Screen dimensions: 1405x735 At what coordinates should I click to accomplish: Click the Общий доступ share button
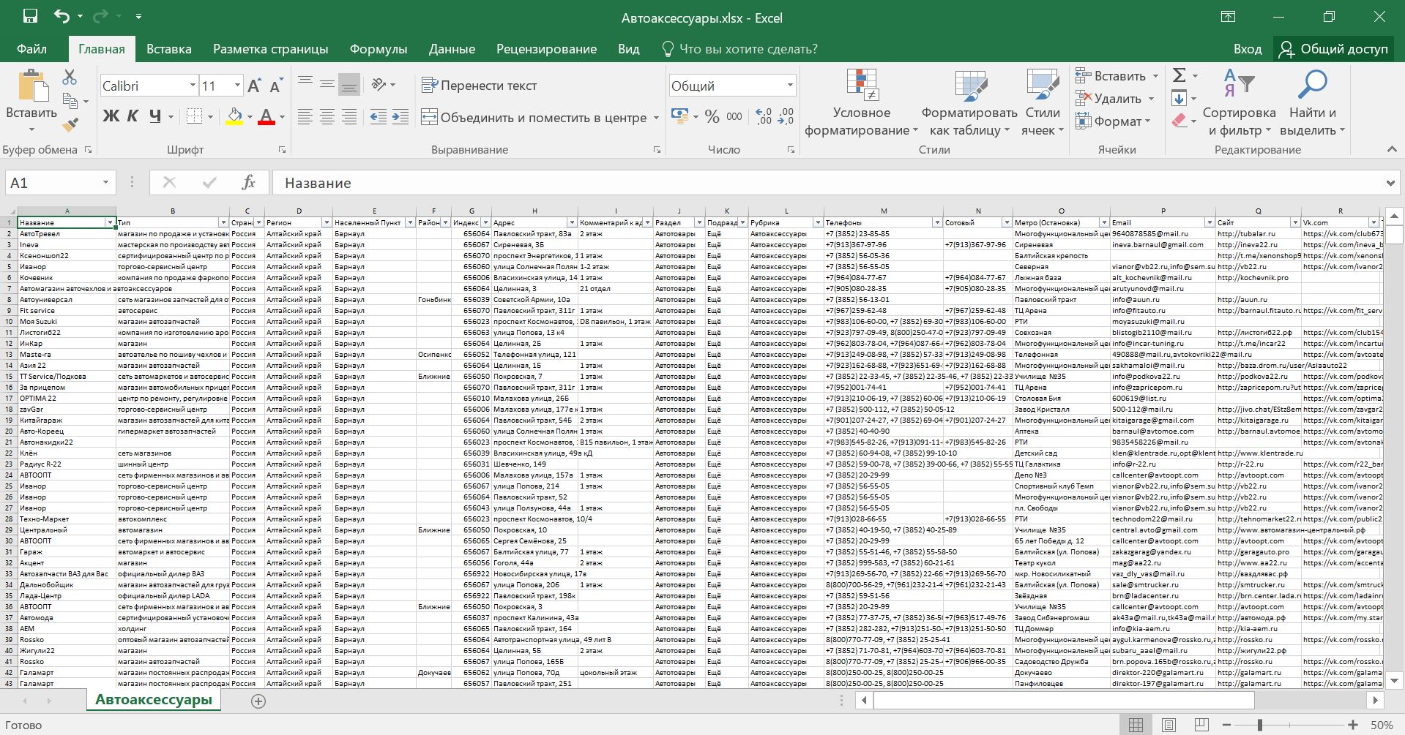click(x=1333, y=49)
